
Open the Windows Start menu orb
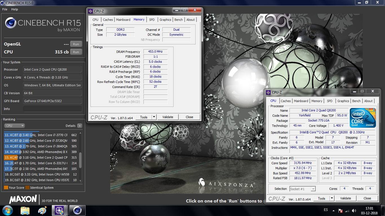click(7, 210)
